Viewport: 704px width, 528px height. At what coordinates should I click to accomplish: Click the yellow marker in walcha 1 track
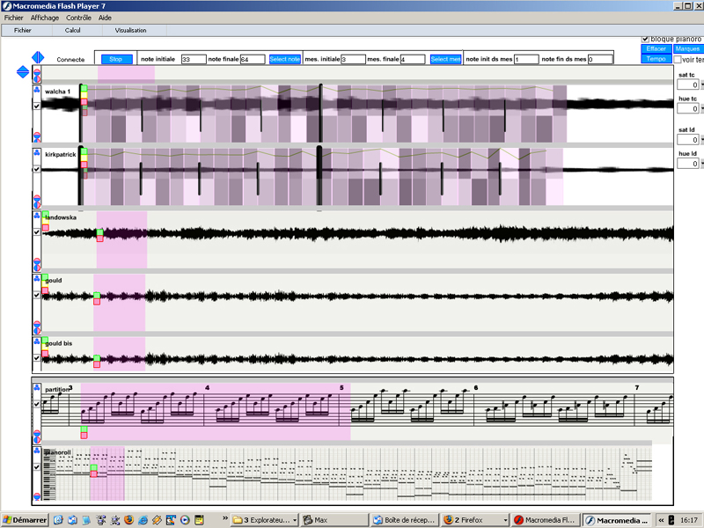[x=84, y=95]
